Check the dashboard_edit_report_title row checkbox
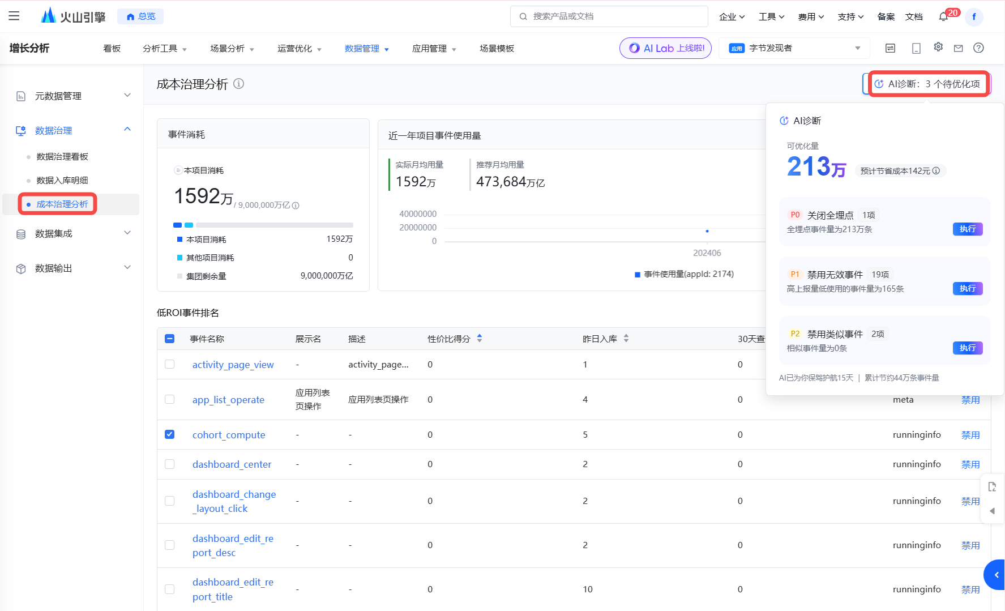The height and width of the screenshot is (611, 1005). (x=169, y=589)
